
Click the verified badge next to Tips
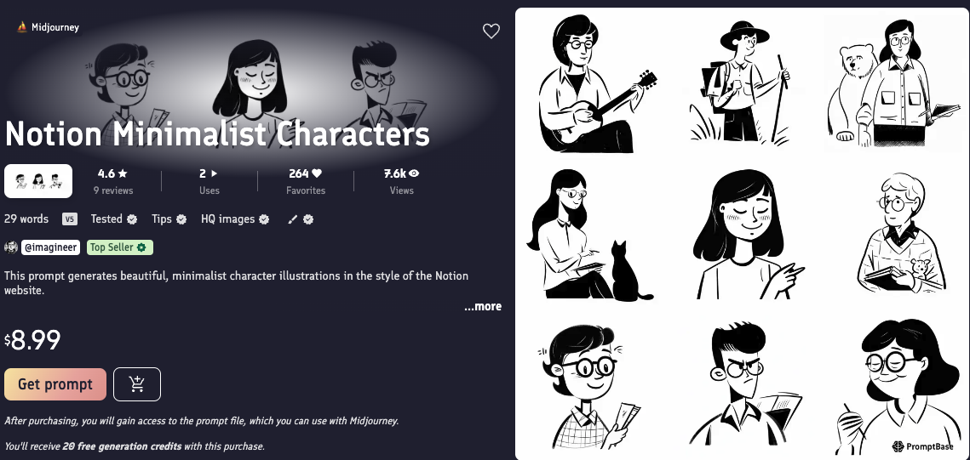click(181, 219)
